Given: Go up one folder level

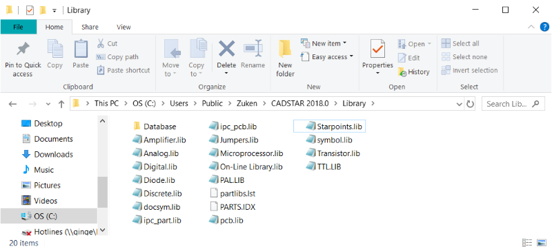Looking at the screenshot, I should tap(61, 104).
